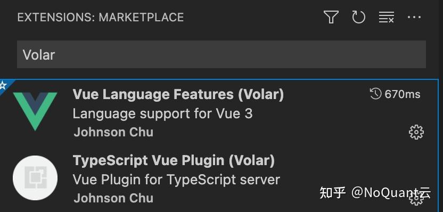Viewport: 443px width, 212px height.
Task: Open Vue Language Features (Volar) extension
Action: click(x=178, y=94)
